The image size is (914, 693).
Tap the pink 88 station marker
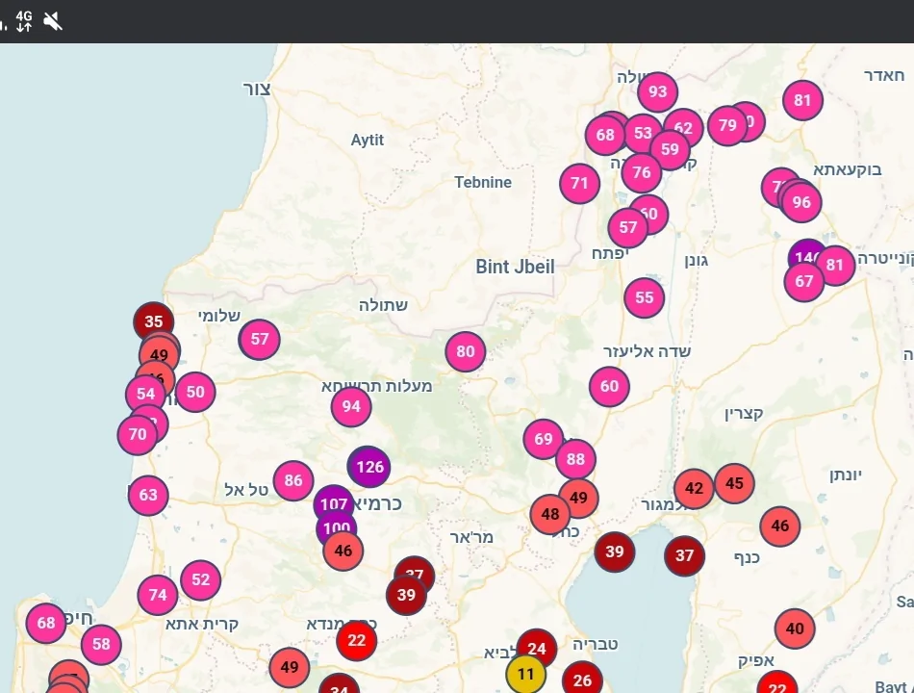click(x=575, y=459)
